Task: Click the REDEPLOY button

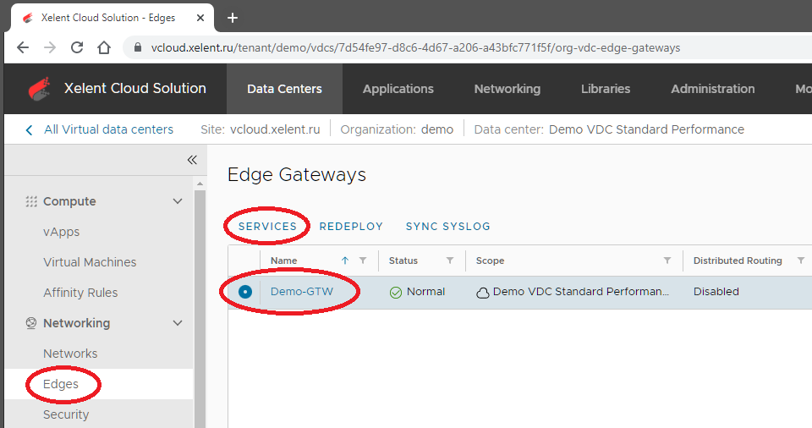Action: point(351,227)
